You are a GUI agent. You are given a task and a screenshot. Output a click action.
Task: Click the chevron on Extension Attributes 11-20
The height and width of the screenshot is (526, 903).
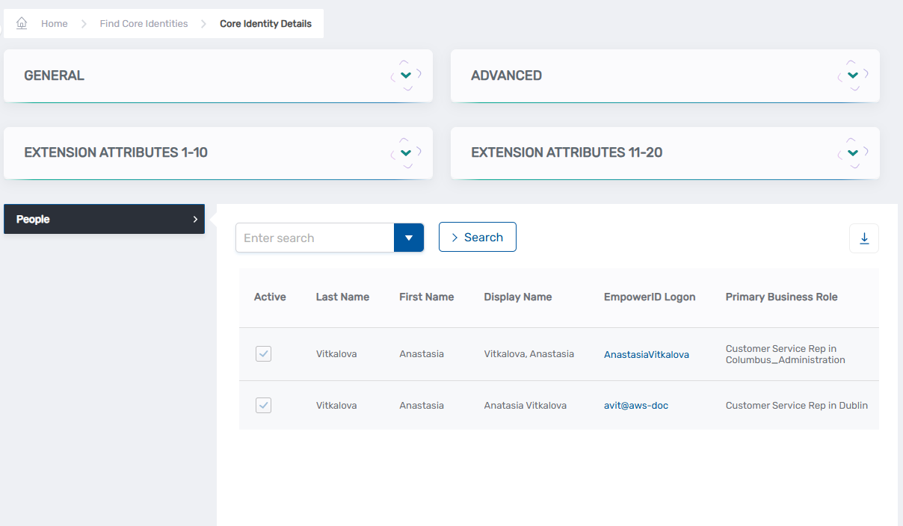851,152
